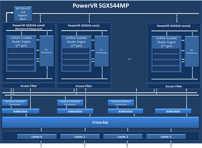Select the rightmost Hardware Workload Distribution block

[121, 103]
